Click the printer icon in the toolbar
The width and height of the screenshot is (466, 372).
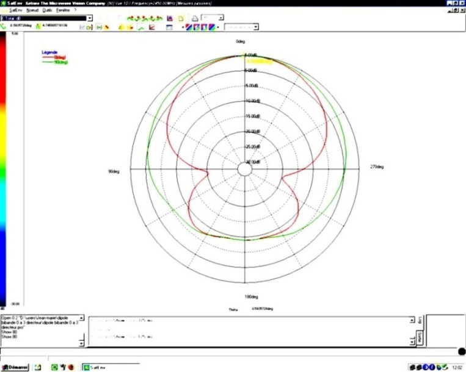coord(194,18)
